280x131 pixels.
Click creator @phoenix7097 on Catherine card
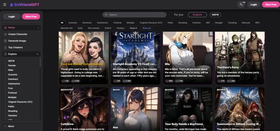click(67, 90)
